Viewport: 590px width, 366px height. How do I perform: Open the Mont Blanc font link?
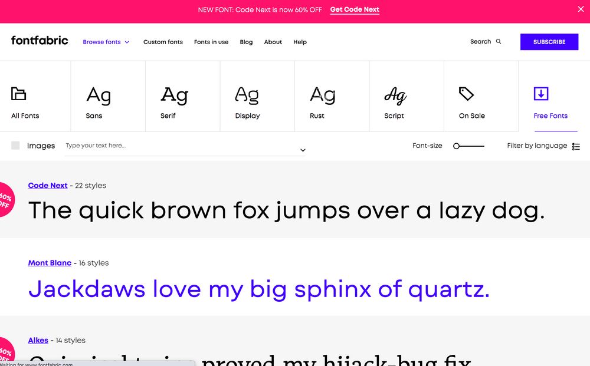(50, 263)
